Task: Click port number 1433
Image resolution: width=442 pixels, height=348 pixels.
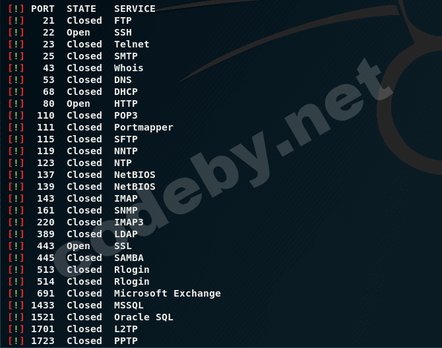Action: (x=43, y=305)
